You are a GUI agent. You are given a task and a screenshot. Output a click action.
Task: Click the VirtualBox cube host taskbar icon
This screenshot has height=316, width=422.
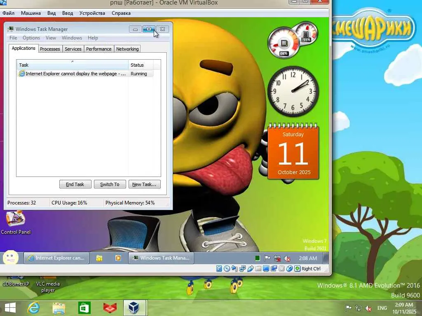click(x=134, y=308)
